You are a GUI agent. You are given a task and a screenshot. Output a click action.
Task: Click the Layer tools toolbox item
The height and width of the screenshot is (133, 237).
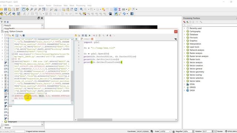pyautogui.click(x=194, y=47)
